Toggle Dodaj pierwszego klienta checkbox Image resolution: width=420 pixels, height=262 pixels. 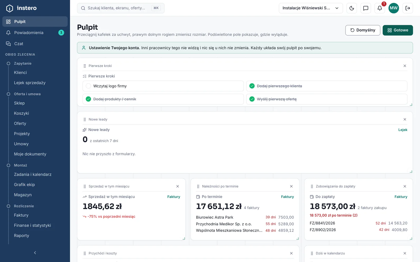(x=252, y=86)
